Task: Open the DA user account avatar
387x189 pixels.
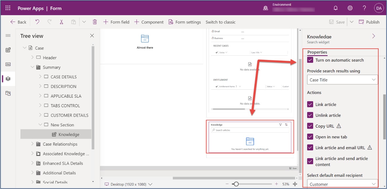Action: click(x=379, y=8)
